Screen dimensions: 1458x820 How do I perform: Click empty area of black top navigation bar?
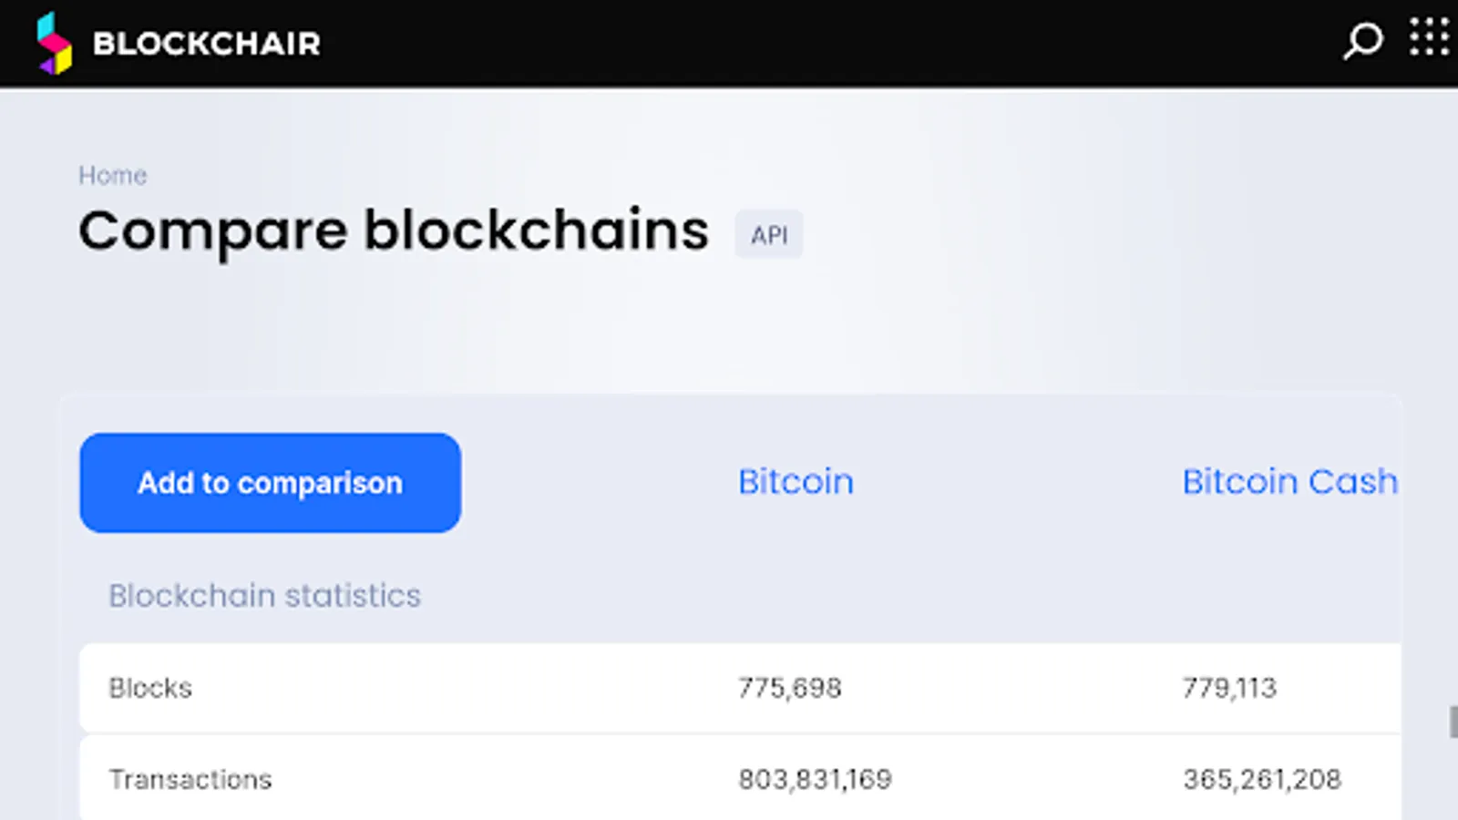[820, 43]
